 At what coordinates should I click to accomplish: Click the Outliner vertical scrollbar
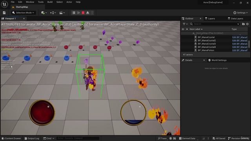click(249, 44)
